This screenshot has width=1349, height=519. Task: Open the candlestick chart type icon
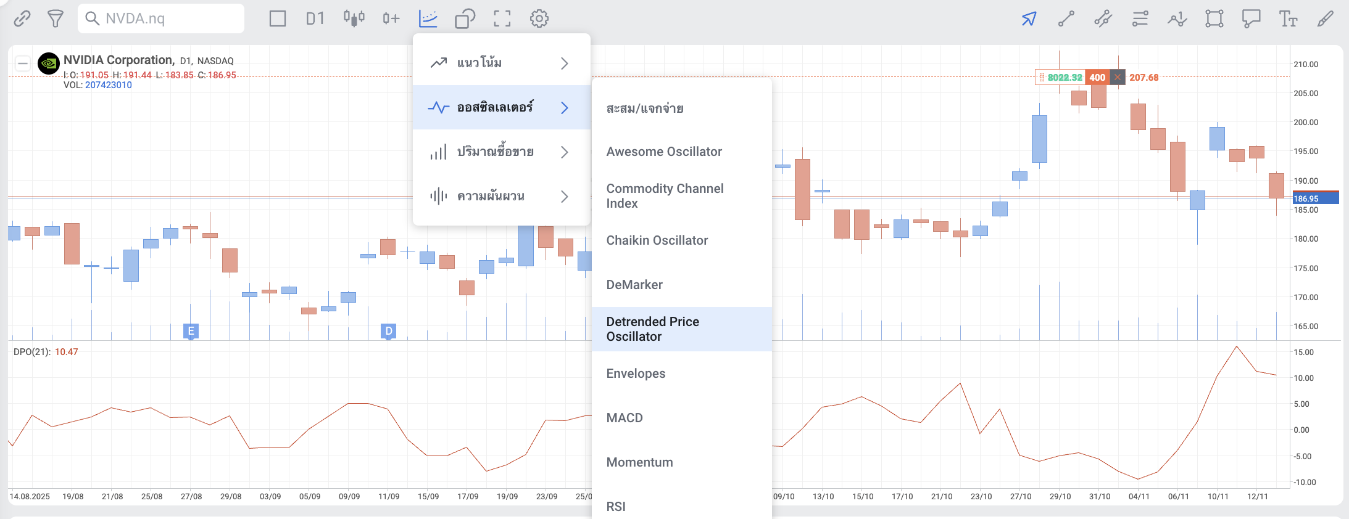click(354, 18)
